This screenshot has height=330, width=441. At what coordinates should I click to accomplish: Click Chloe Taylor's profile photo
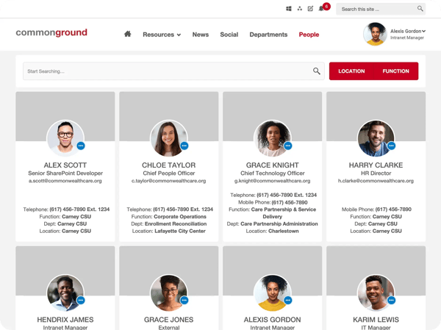click(169, 138)
